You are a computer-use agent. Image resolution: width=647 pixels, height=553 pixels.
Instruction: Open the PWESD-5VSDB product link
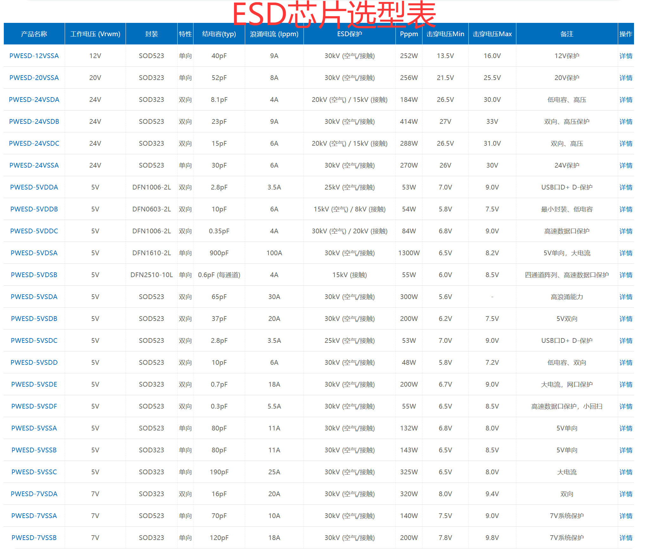pyautogui.click(x=34, y=319)
